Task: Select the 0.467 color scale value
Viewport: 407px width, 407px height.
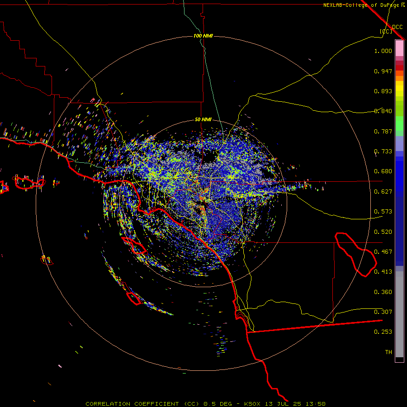Action: tap(383, 252)
